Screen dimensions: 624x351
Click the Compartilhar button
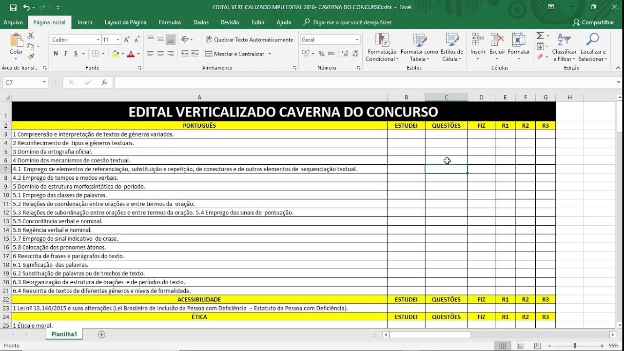coord(593,22)
